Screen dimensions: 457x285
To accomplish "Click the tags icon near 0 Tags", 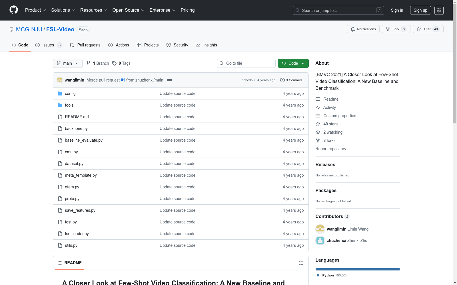I will 114,63.
